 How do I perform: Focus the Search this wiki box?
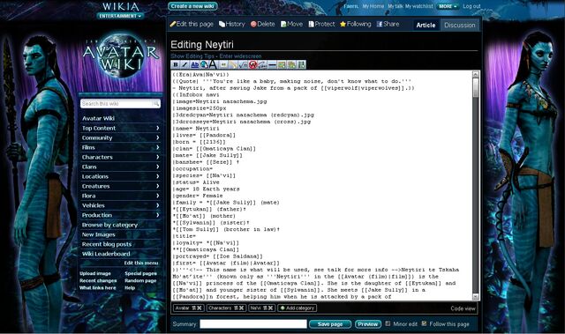[116, 103]
